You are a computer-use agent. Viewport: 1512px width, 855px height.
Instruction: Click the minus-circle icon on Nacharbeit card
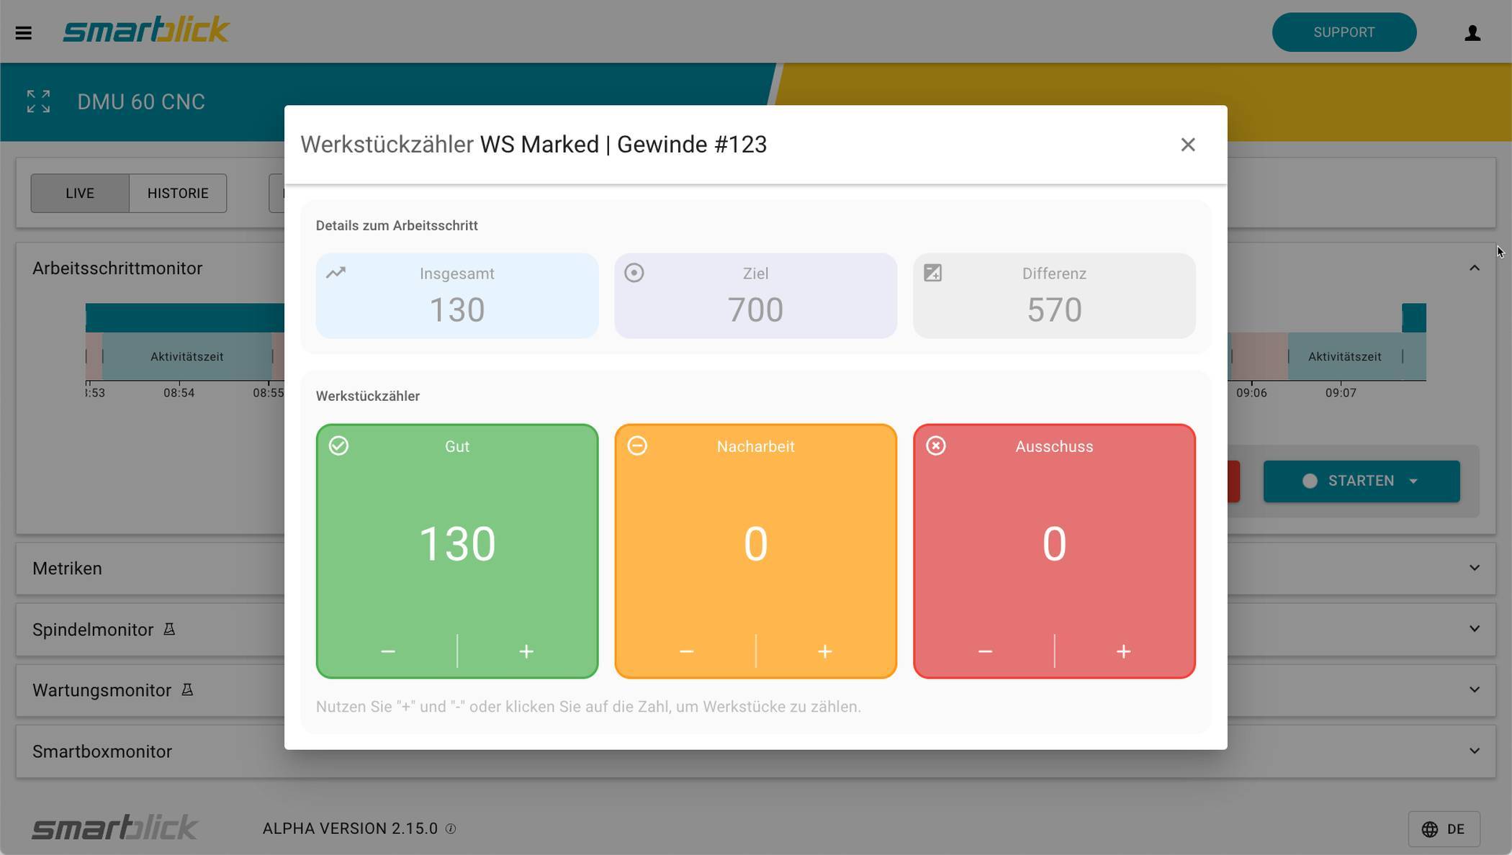(x=637, y=446)
